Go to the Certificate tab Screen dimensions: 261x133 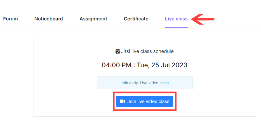[x=136, y=19]
